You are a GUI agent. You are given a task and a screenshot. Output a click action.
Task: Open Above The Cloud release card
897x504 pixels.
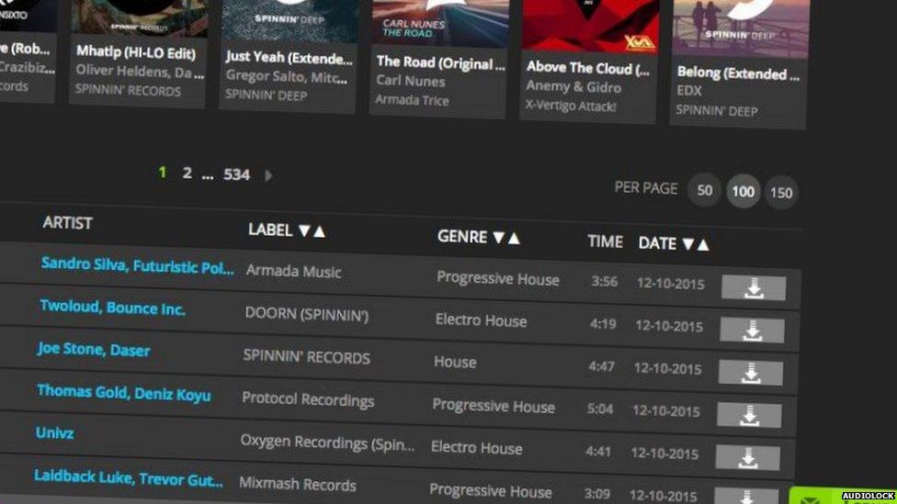tap(588, 61)
